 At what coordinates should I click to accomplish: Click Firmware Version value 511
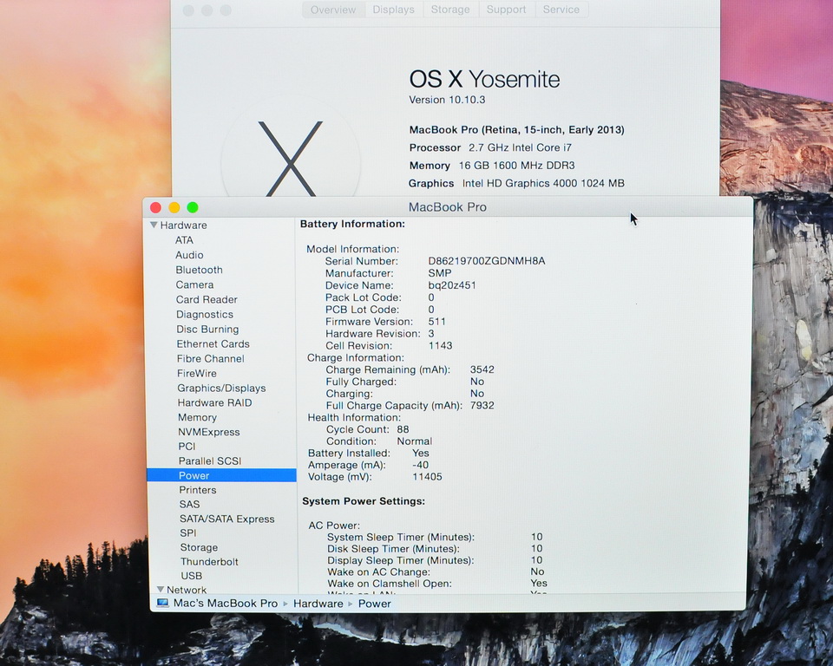[x=436, y=322]
